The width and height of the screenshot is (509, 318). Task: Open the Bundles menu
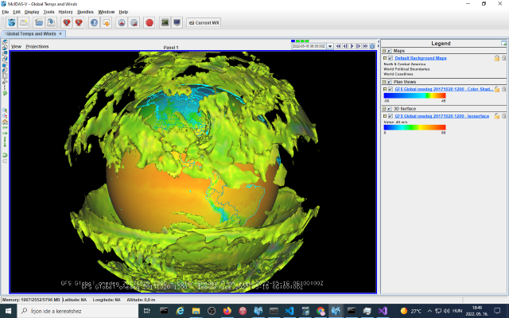point(85,12)
